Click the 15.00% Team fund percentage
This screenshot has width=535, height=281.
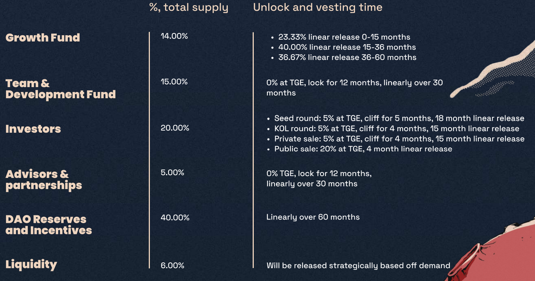point(174,82)
